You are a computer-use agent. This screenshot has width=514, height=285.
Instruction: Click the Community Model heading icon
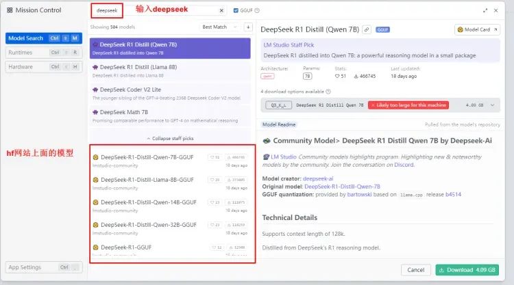tap(267, 141)
